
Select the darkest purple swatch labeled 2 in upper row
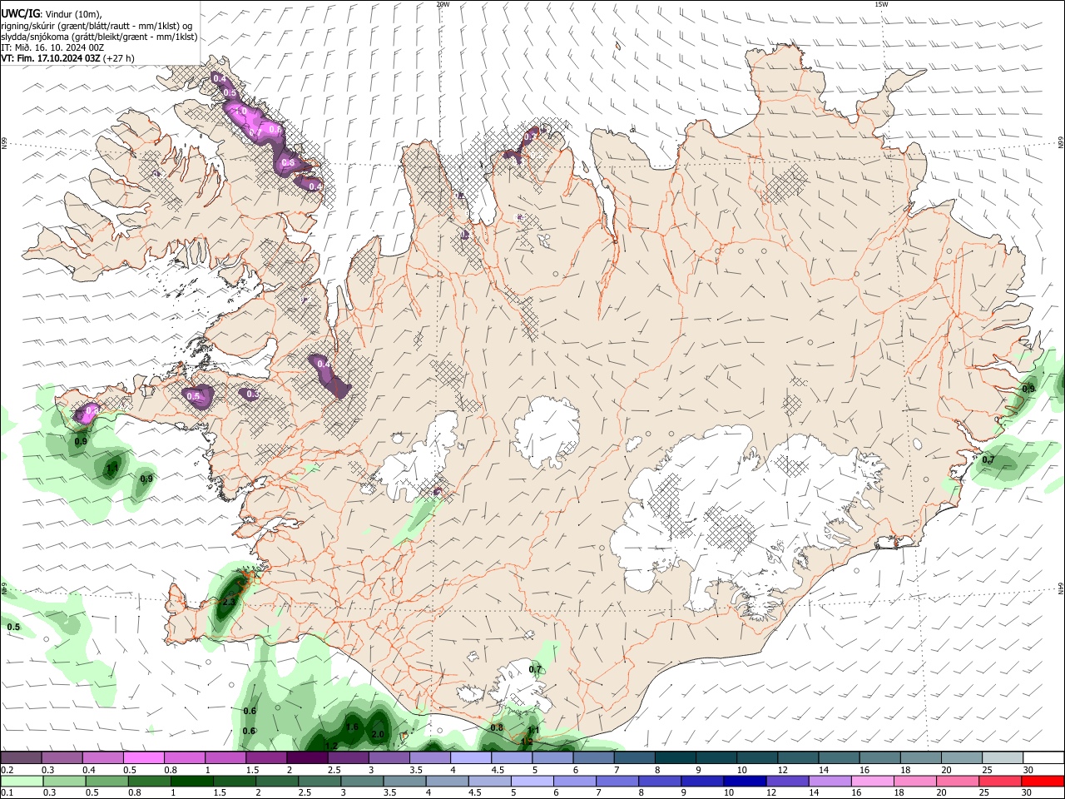click(x=307, y=757)
